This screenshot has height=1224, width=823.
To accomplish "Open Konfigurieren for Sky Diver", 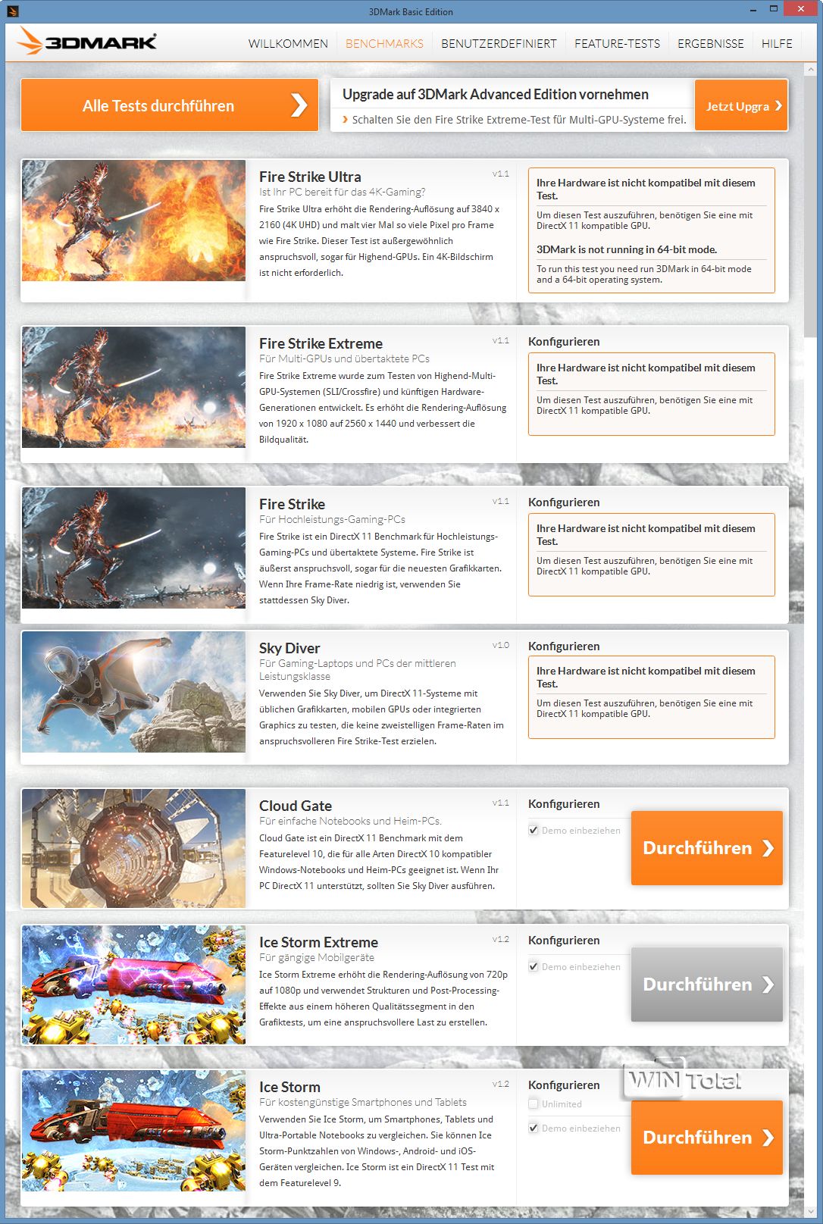I will click(x=564, y=646).
